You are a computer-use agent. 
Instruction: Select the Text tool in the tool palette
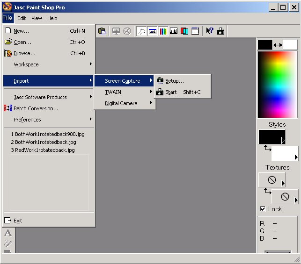point(7,233)
